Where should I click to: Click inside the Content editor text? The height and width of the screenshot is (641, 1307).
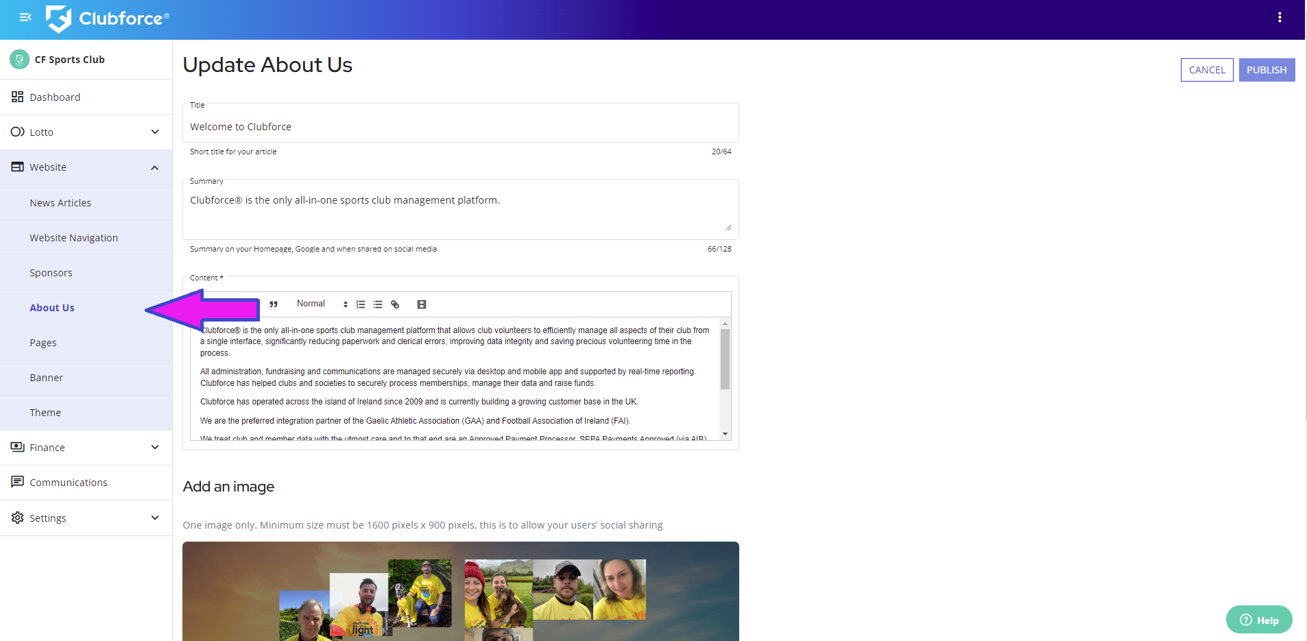[x=455, y=378]
